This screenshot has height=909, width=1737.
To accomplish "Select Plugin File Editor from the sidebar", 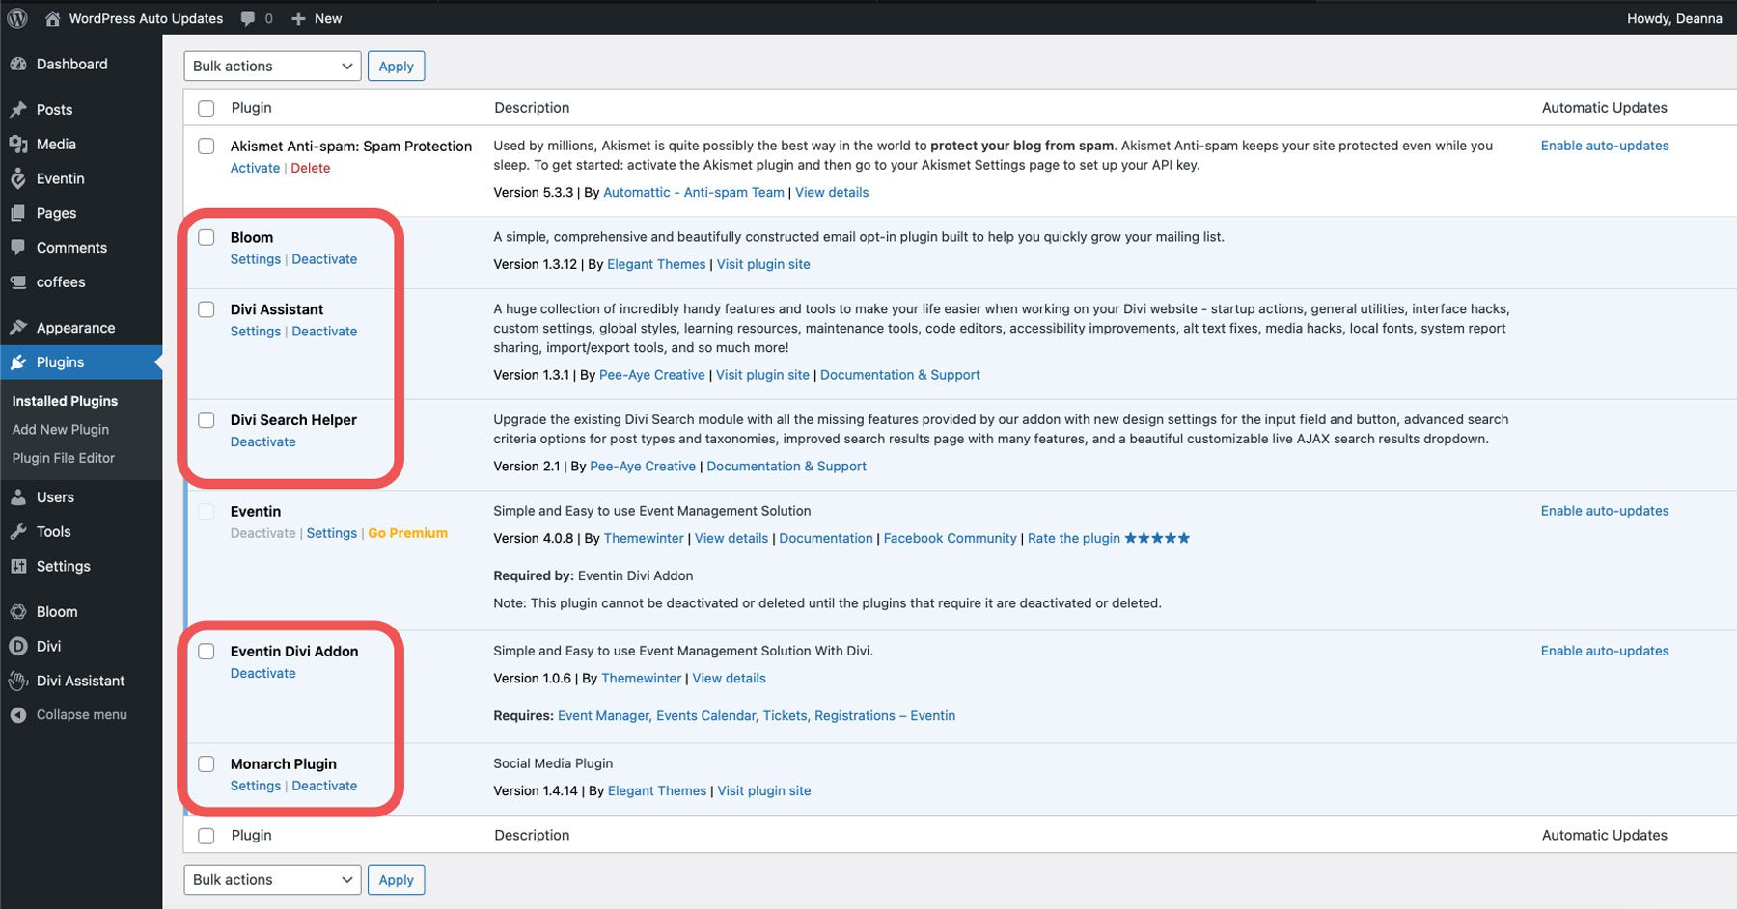I will coord(63,458).
